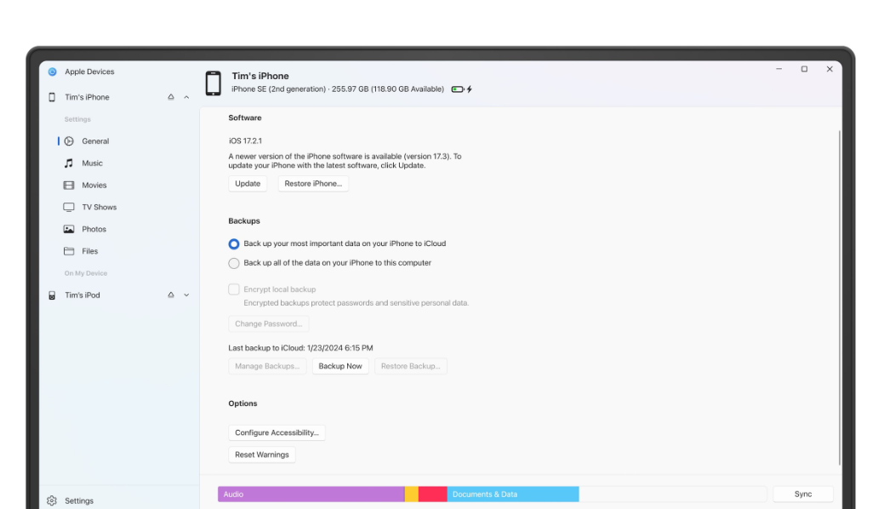Screen dimensions: 895x509
Task: Open the Music section
Action: tap(92, 163)
